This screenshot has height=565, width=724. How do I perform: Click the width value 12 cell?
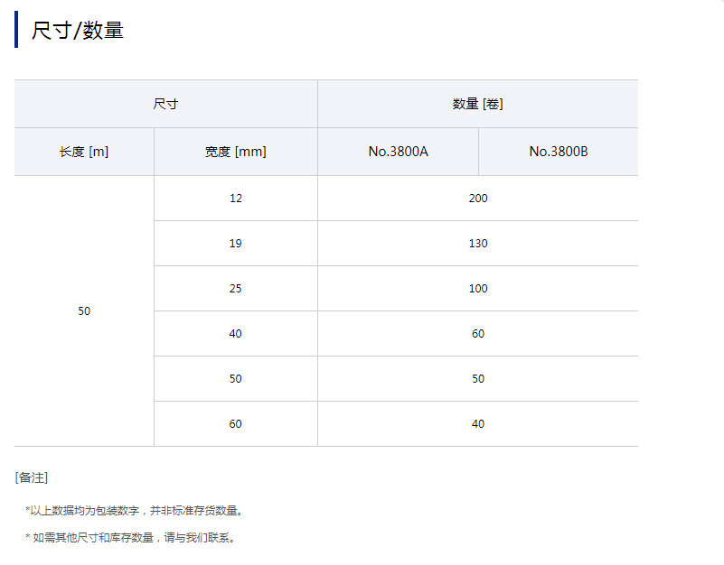(235, 199)
